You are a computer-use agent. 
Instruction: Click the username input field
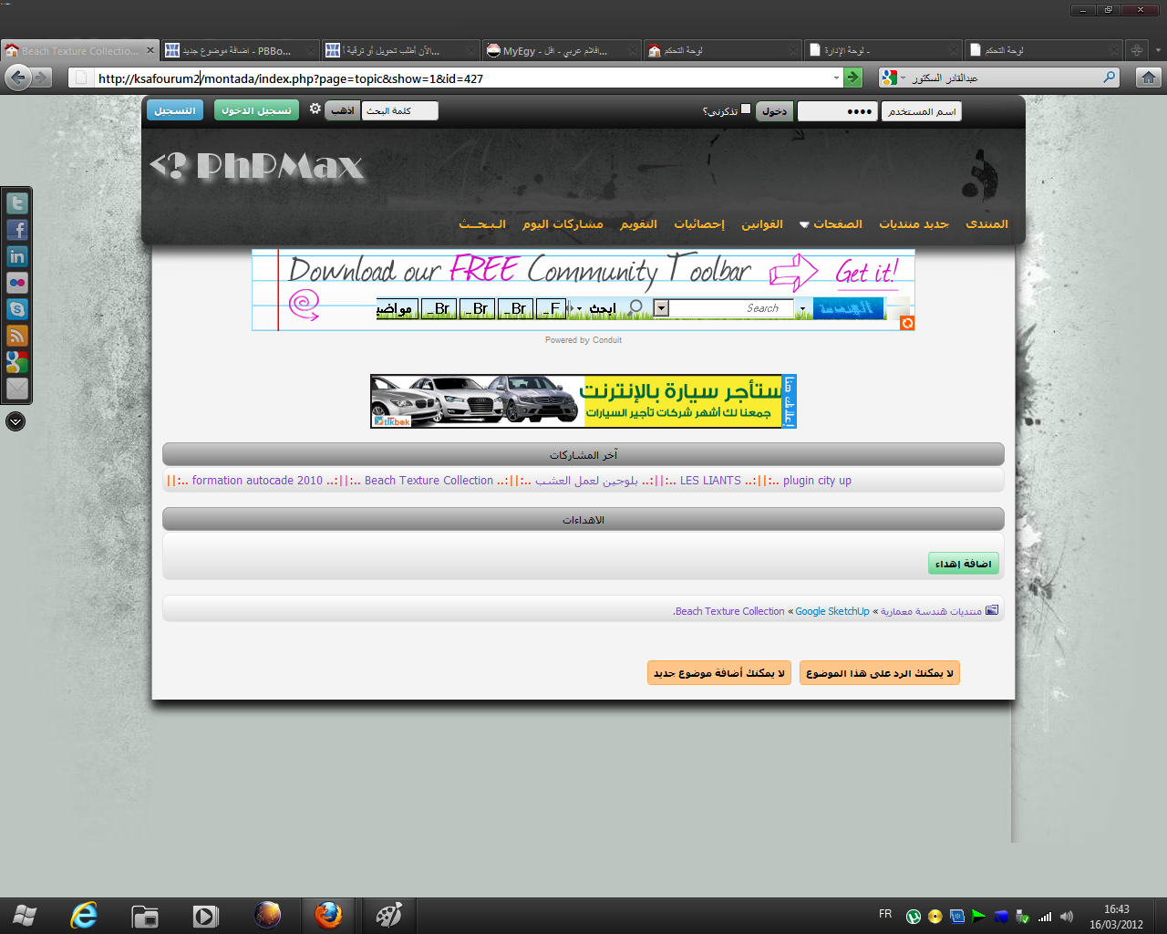point(923,111)
